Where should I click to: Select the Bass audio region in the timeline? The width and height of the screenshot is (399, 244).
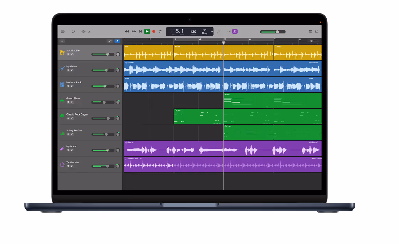point(223,85)
